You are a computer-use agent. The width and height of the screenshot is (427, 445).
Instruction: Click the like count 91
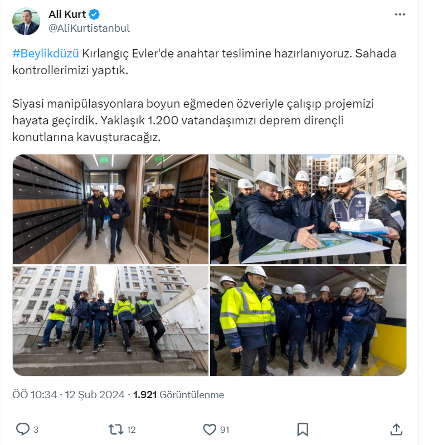pyautogui.click(x=225, y=430)
